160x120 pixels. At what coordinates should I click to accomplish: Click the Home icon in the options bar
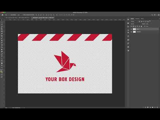pos(2,15)
